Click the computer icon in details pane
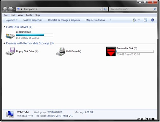Image resolution: width=160 pixels, height=122 pixels. (10, 114)
